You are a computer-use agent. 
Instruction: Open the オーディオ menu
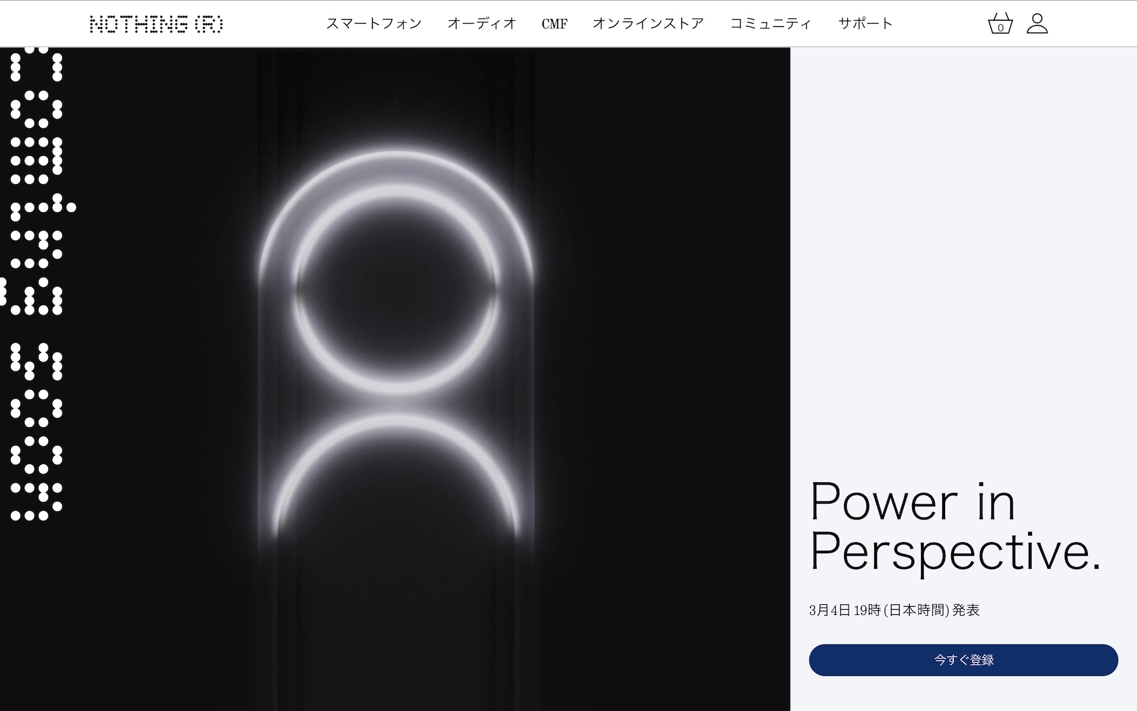point(482,23)
